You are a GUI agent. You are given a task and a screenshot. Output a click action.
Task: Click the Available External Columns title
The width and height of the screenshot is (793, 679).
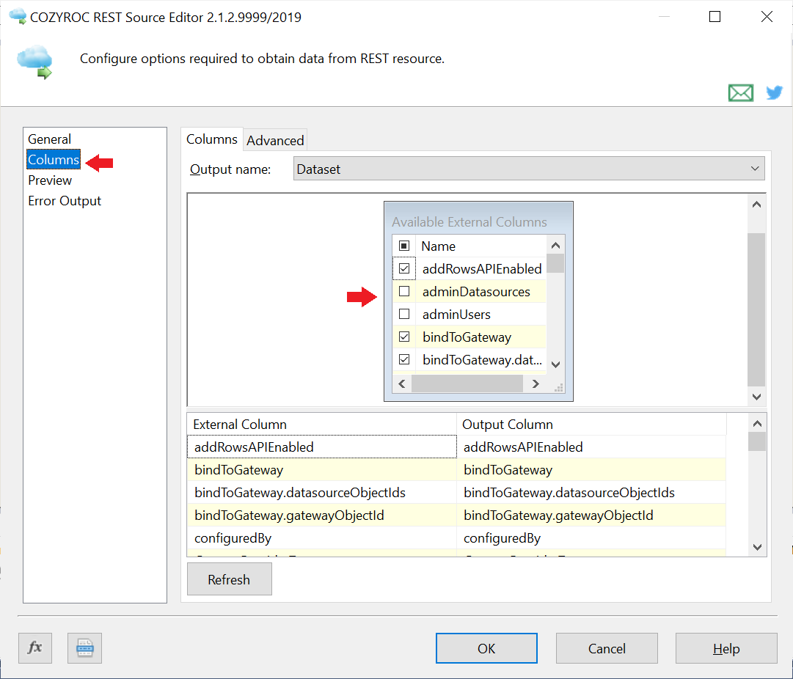(469, 222)
